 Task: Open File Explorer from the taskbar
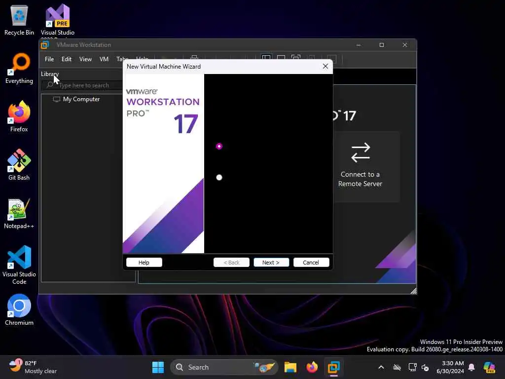(x=290, y=367)
